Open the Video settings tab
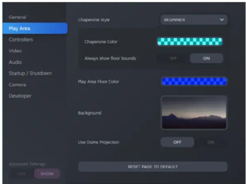 pyautogui.click(x=15, y=51)
